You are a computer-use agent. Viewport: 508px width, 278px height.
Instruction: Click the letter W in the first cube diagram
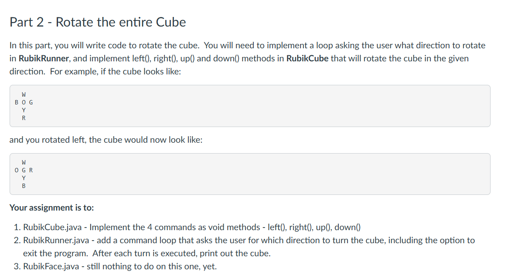click(x=24, y=94)
